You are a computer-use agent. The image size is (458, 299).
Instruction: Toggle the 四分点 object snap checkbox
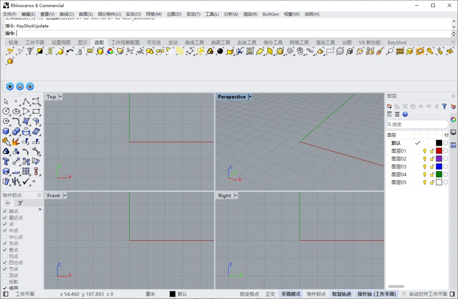click(x=4, y=262)
